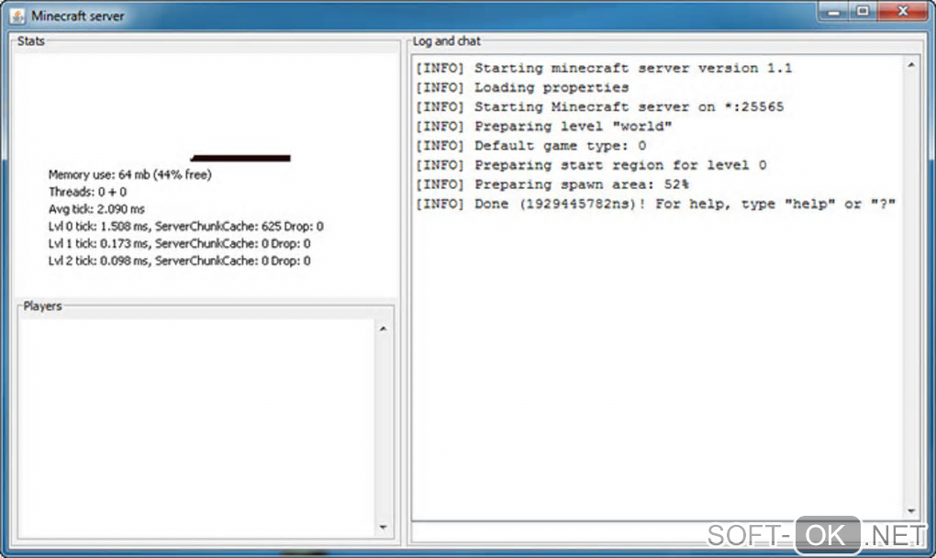Select the "Memory use: 64 mb (44% free)" text
The width and height of the screenshot is (936, 558).
130,175
